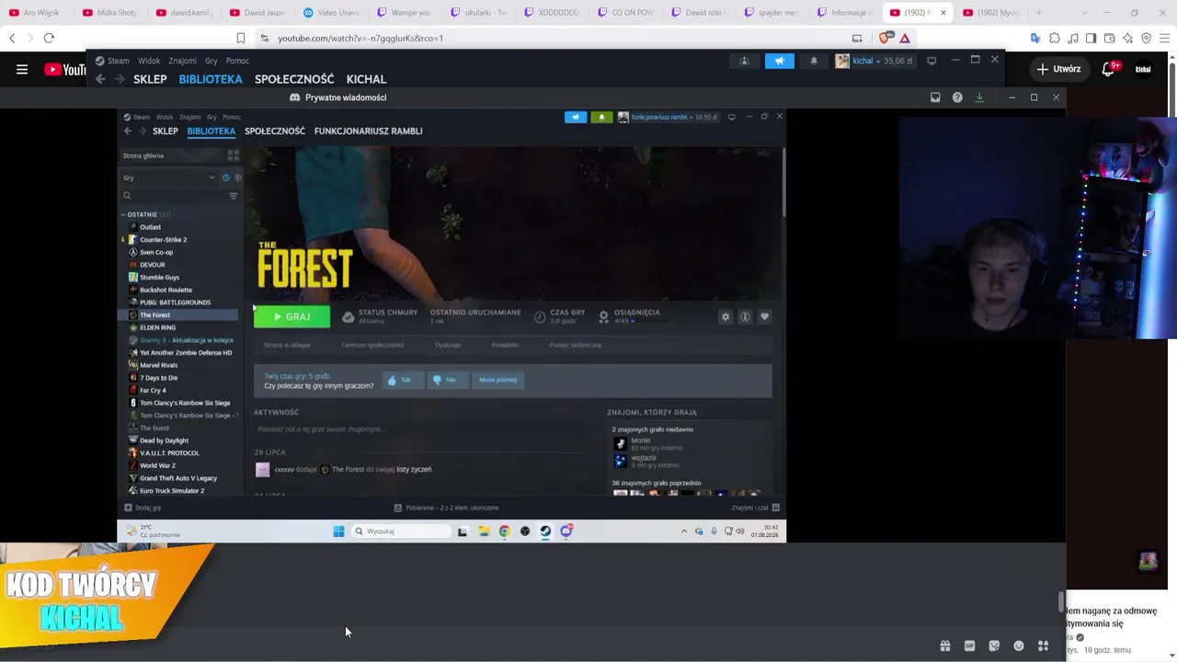
Task: Open Pomoc menu in the outer Steam window
Action: pos(237,61)
